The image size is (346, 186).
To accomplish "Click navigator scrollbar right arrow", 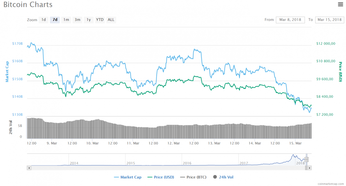I will tap(309, 168).
